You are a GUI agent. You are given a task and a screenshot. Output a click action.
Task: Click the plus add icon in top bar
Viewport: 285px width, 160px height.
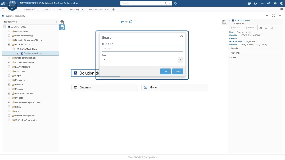[x=262, y=3]
